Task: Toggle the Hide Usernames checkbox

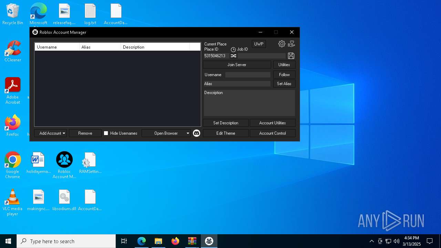Action: coord(106,133)
